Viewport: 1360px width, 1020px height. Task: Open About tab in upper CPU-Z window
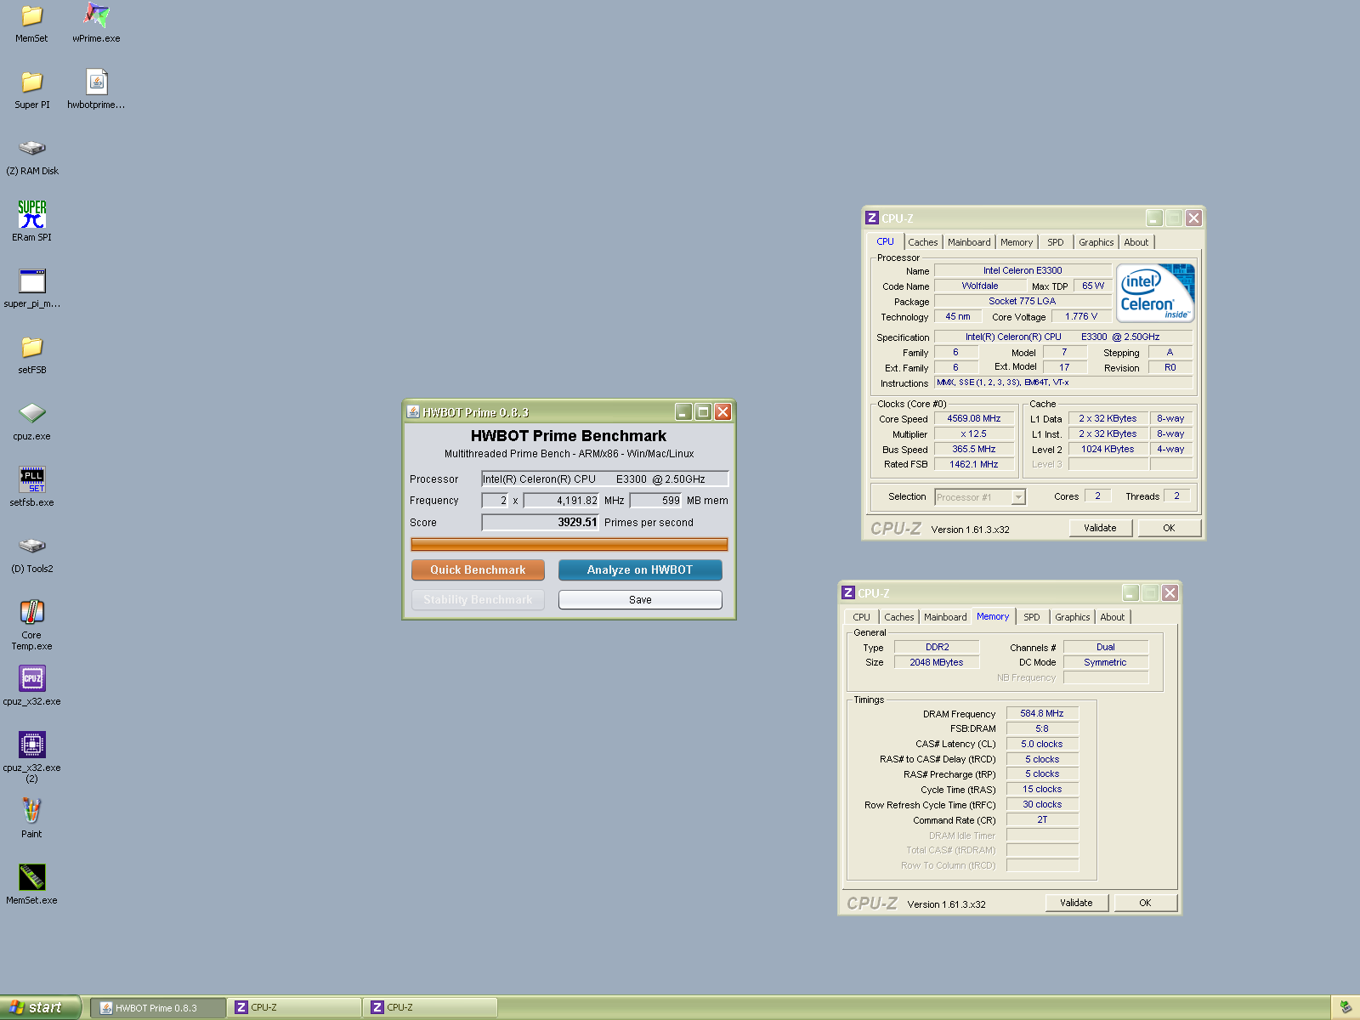1136,242
